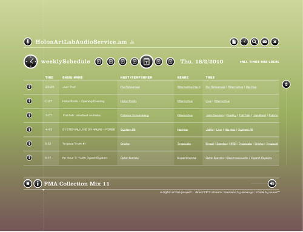
Task: Select the first day icon of weeklySchedule
Action: (99, 62)
